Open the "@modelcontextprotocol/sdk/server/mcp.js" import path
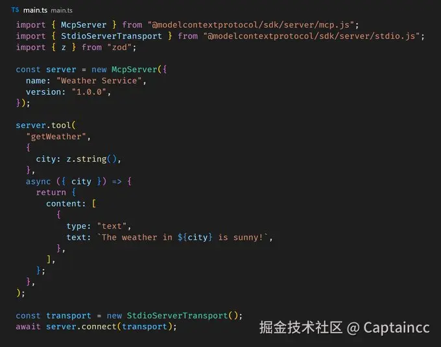The image size is (441, 347). tap(251, 25)
